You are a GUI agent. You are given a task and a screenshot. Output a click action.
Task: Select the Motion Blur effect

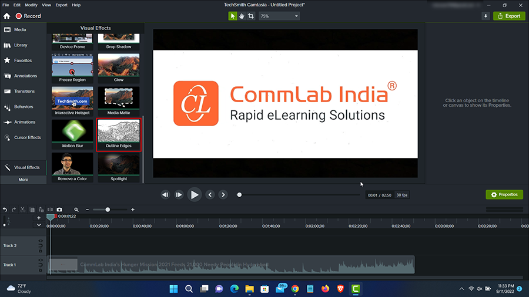pos(72,134)
